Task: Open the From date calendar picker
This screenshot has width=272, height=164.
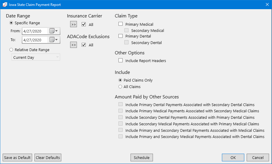Action: tap(54, 31)
